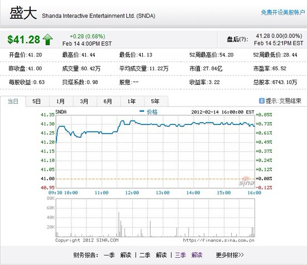Click the 平均成交量:11.22万 value
This screenshot has width=307, height=265.
144,69
